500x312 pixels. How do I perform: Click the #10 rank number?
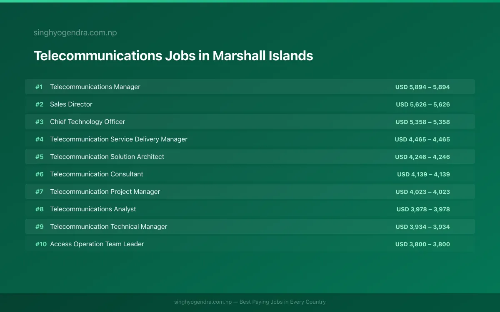41,244
